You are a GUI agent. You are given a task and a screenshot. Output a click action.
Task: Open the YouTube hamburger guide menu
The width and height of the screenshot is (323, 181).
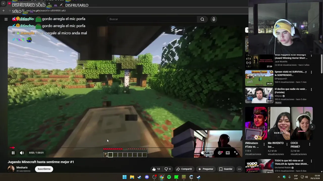coord(6,19)
